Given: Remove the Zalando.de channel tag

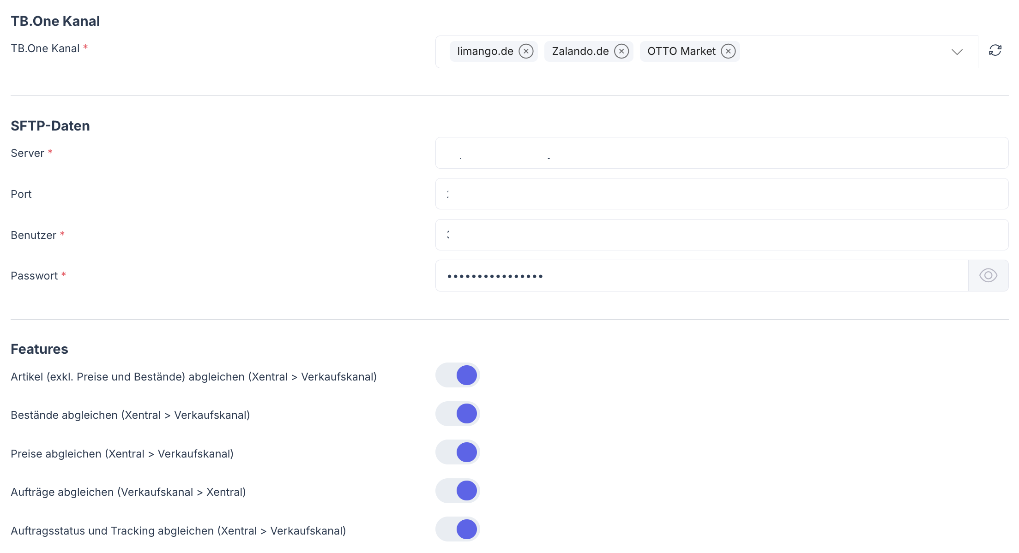Looking at the screenshot, I should pos(621,51).
